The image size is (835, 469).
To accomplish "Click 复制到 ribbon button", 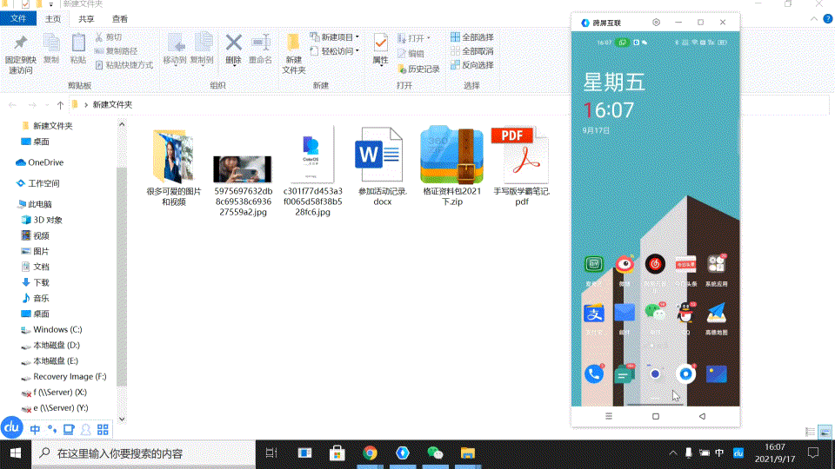I will tap(202, 49).
